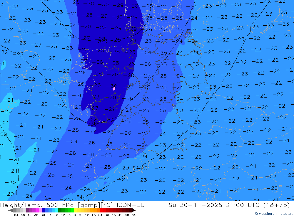The height and width of the screenshot is (216, 294).
Task: Pick the dark purple legend swatch above -42
Action: tap(28, 210)
